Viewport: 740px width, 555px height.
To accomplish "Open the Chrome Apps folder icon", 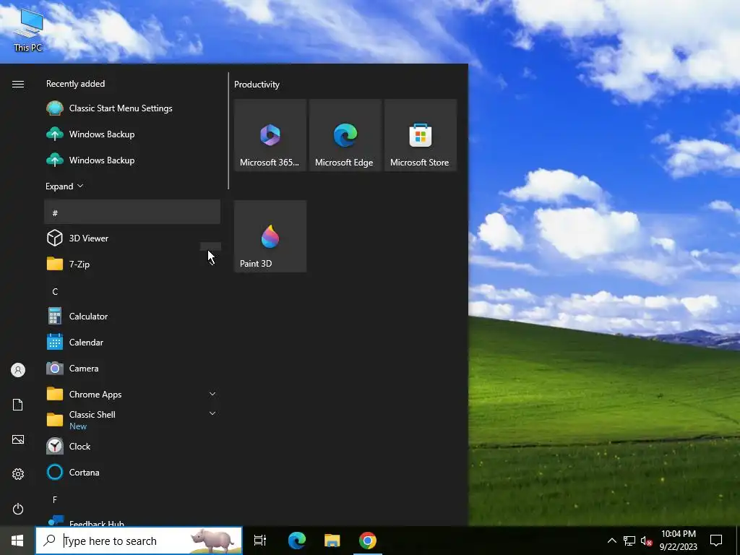I will pos(55,394).
